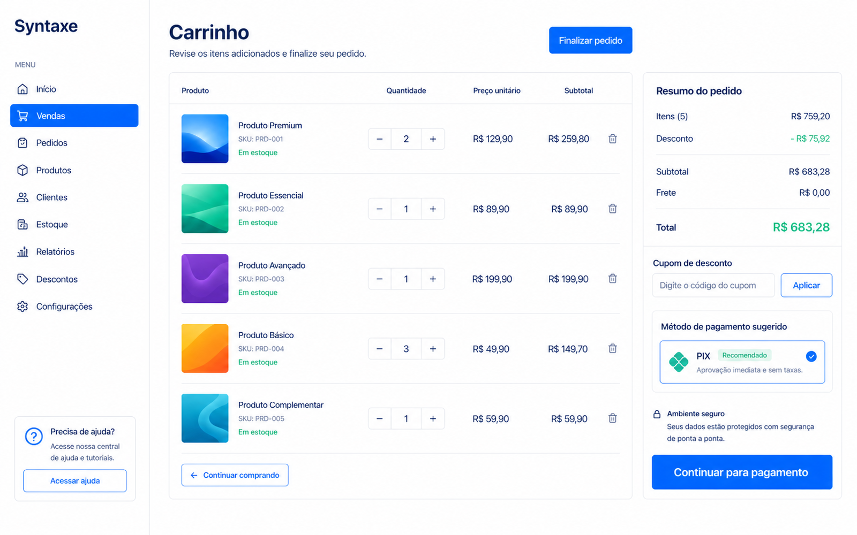Click the PIX logo icon
Viewport: 857px width, 535px height.
pos(679,362)
